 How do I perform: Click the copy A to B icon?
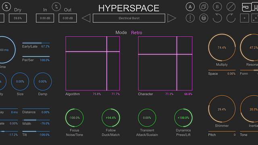click(204, 7)
